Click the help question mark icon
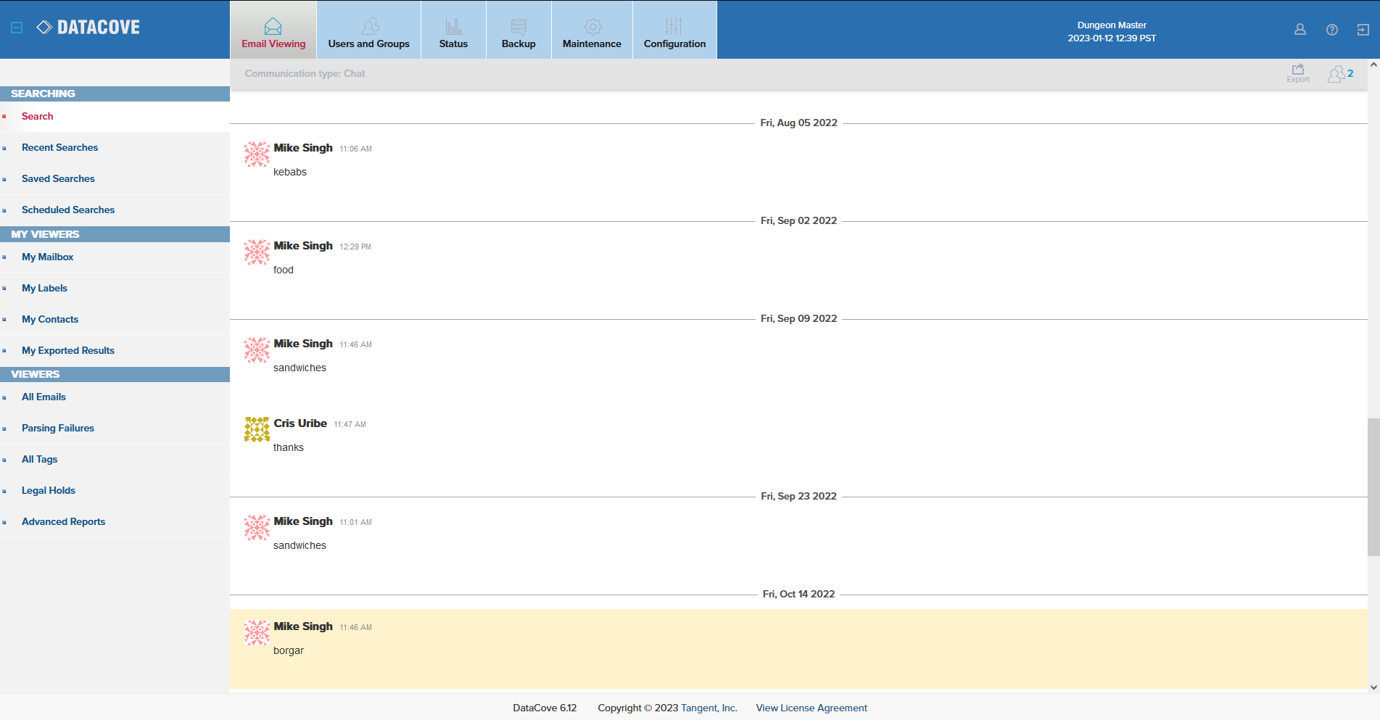Viewport: 1380px width, 720px height. (x=1331, y=30)
